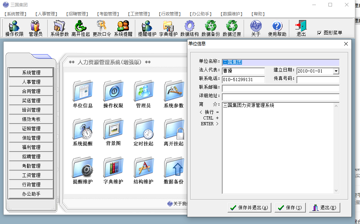Open 招聘管理 in the left sidebar
This screenshot has height=224, width=360.
point(31,157)
